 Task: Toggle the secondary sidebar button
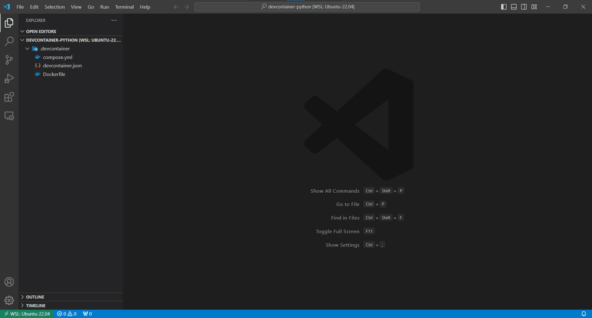(x=523, y=6)
